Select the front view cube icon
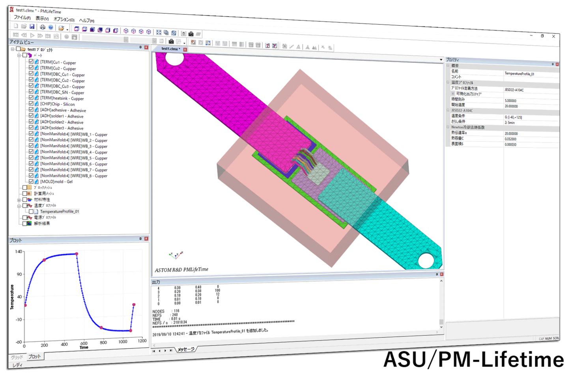Viewport: 568px width, 374px height. coord(76,29)
